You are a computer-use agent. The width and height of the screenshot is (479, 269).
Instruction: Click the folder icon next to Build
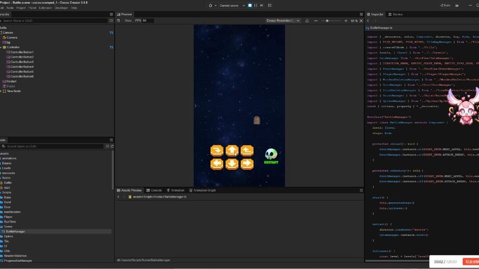pyautogui.click(x=457, y=5)
